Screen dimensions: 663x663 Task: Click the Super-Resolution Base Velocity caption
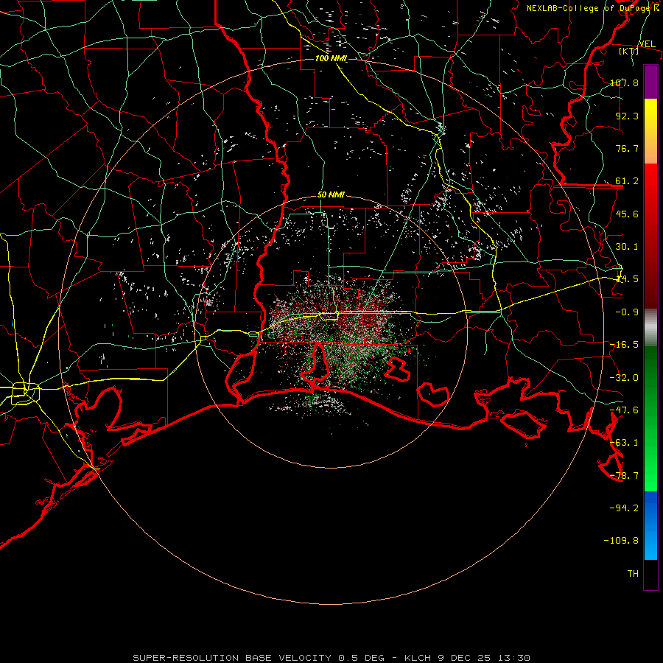coord(331,658)
